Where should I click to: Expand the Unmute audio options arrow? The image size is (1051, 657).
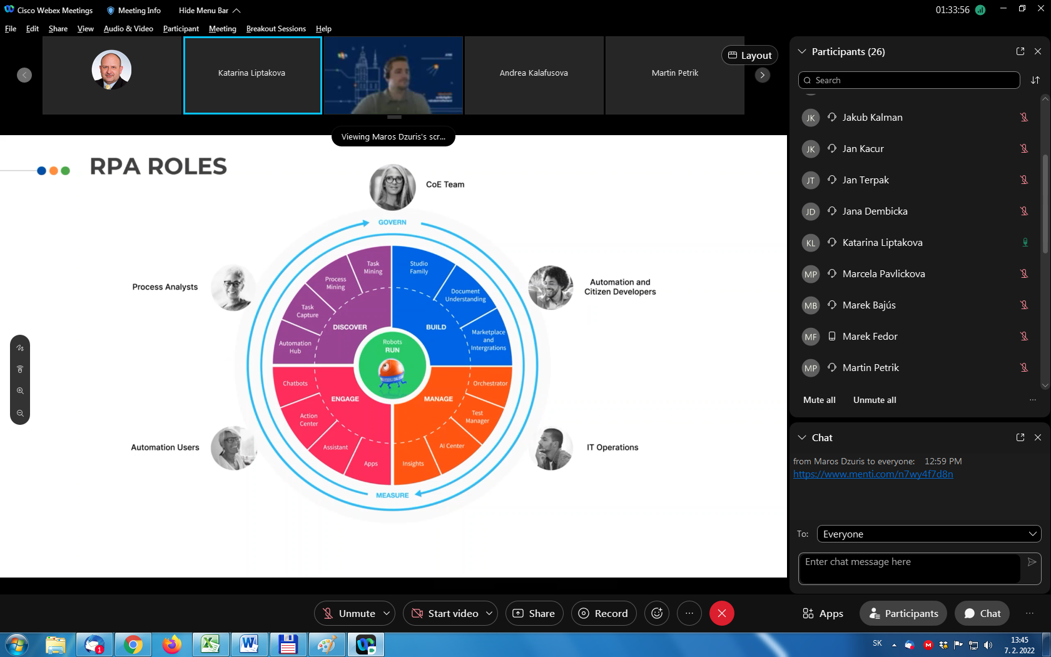coord(387,613)
